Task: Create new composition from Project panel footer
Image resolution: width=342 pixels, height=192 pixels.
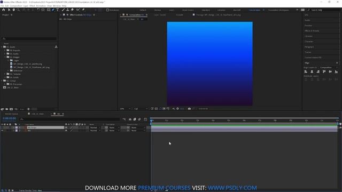Action: pyautogui.click(x=11, y=109)
